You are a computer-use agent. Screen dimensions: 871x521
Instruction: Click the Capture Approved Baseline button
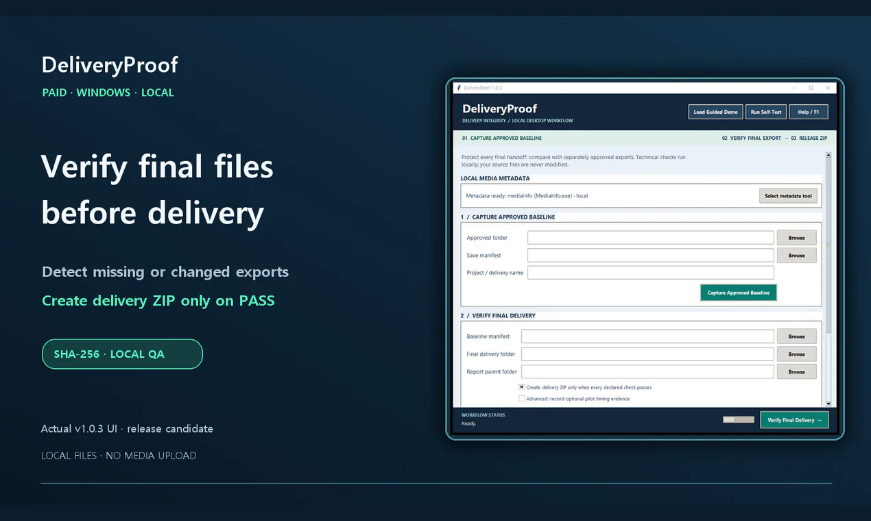tap(739, 293)
